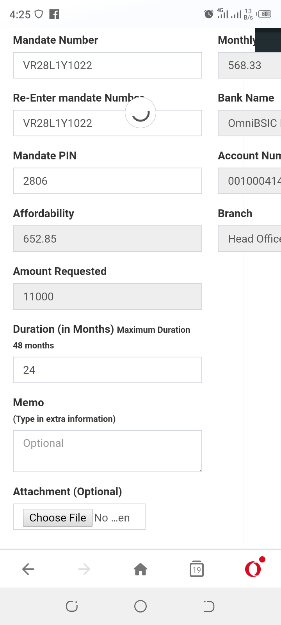Open the browser home page
281x625 pixels.
[140, 569]
